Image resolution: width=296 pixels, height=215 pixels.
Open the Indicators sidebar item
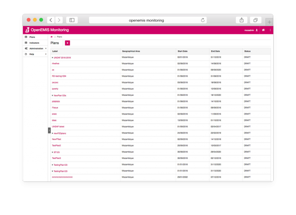(x=34, y=43)
